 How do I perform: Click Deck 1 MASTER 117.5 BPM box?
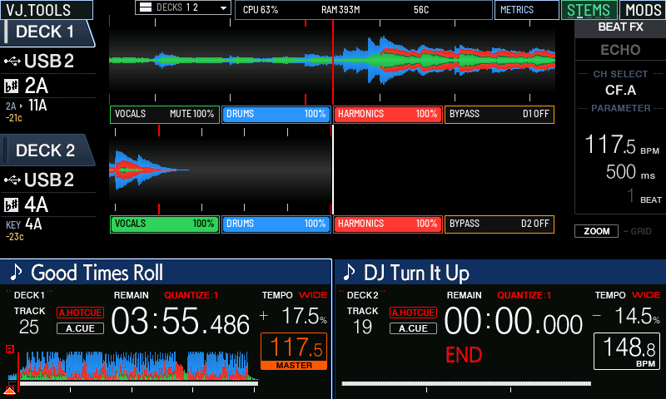tap(294, 352)
